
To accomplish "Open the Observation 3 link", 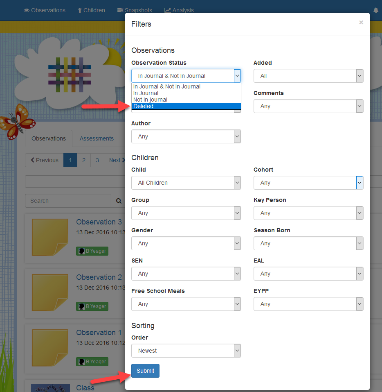I will click(x=99, y=222).
